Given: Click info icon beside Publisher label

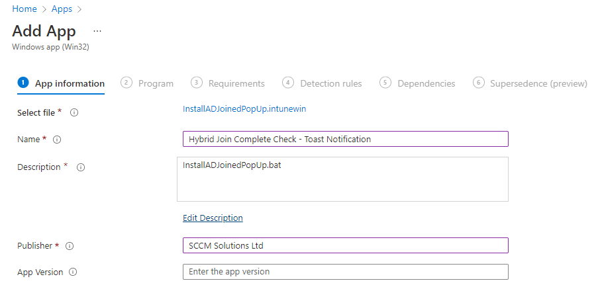Looking at the screenshot, I should pyautogui.click(x=70, y=246).
